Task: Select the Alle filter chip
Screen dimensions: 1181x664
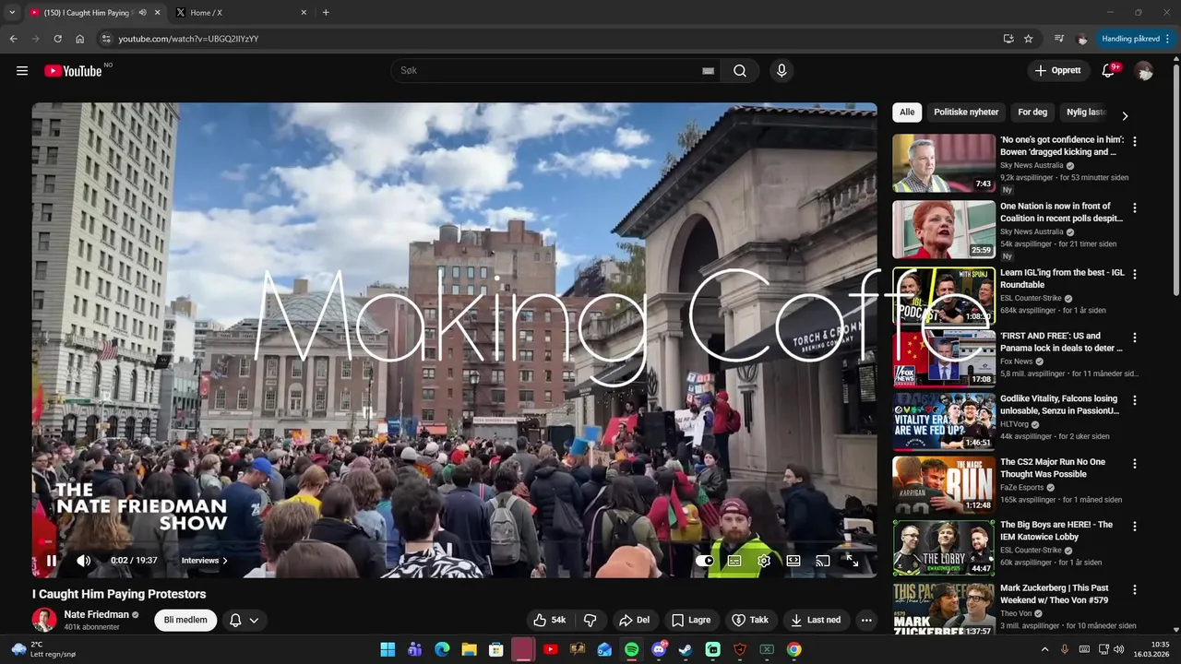Action: [x=907, y=113]
